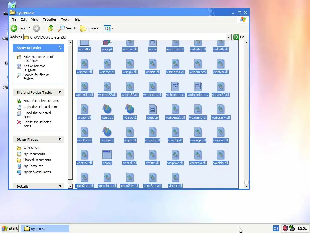The image size is (310, 233).
Task: Click the red security shield tray icon
Action: point(285,228)
